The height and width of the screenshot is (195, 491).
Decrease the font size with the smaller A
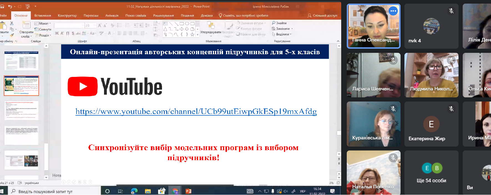[x=105, y=25]
